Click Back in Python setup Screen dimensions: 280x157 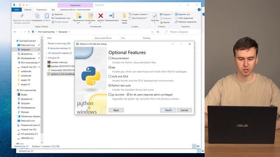[x=116, y=110]
